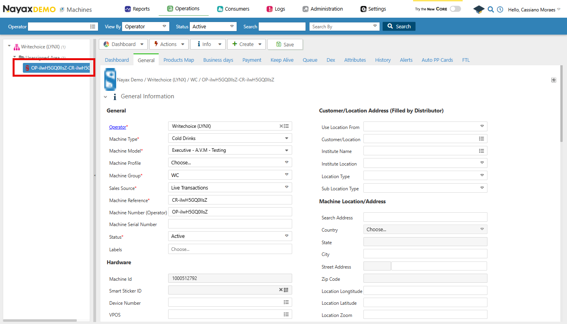Switch to the FTL tab
The height and width of the screenshot is (324, 567).
point(466,60)
